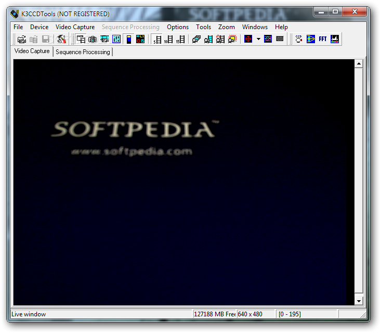This screenshot has width=381, height=333.
Task: Click the open file folder icon
Action: 22,39
